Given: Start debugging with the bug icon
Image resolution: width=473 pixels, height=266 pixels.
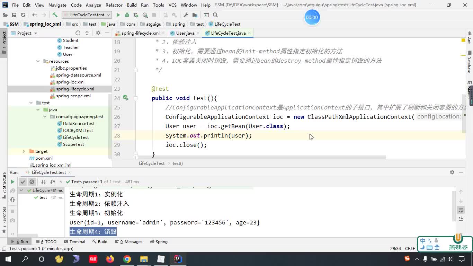Looking at the screenshot, I should click(x=127, y=15).
